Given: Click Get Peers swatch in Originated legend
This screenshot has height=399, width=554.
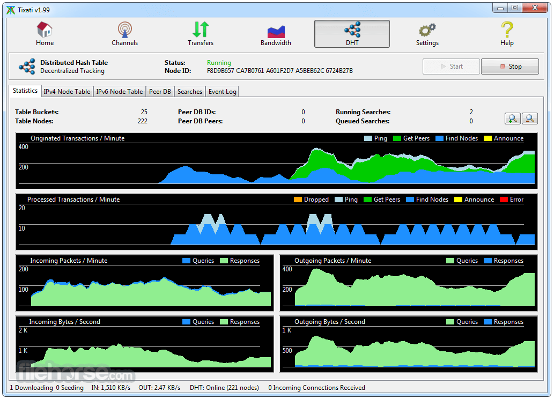Looking at the screenshot, I should (397, 138).
